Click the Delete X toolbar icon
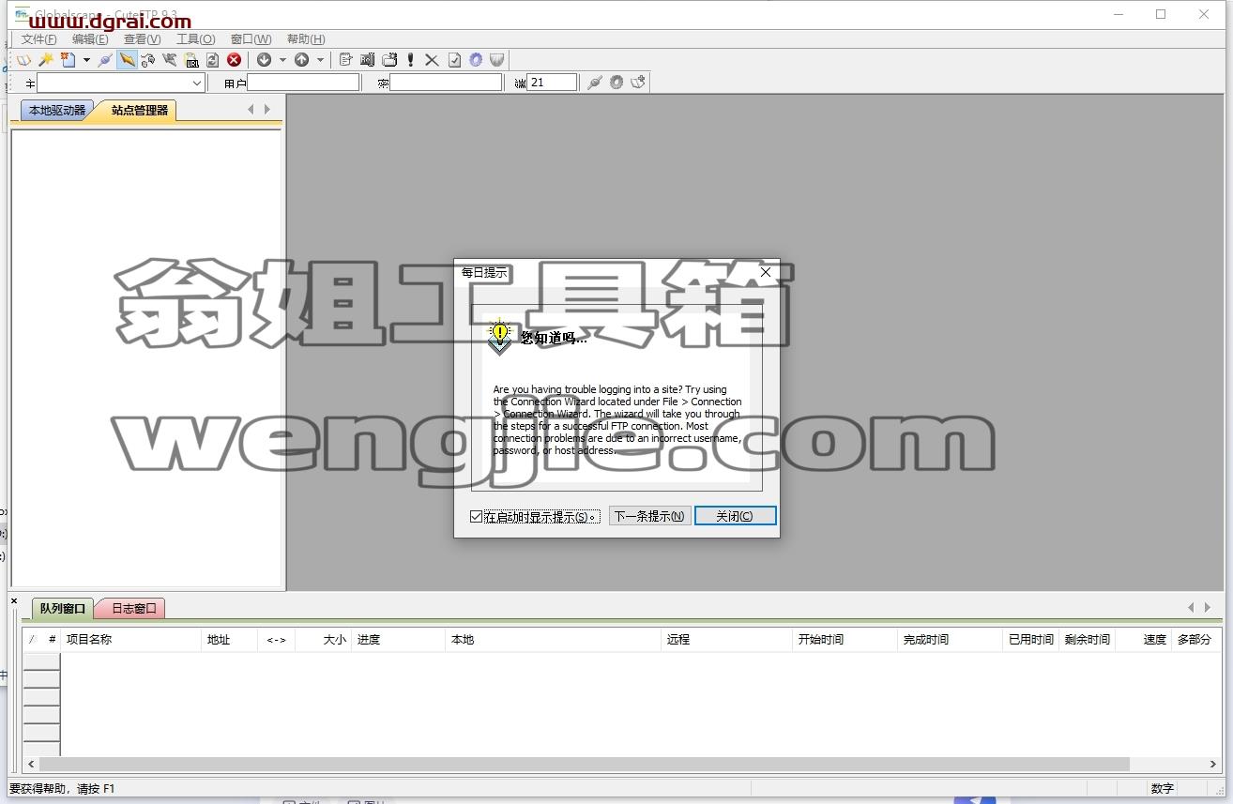 (432, 60)
